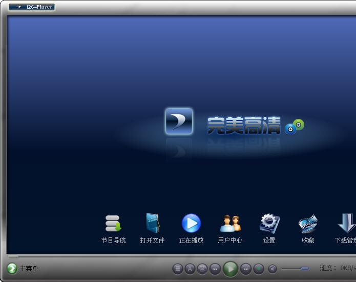The width and height of the screenshot is (356, 282).
Task: Open the 节目导航 program guide icon
Action: pos(113,223)
